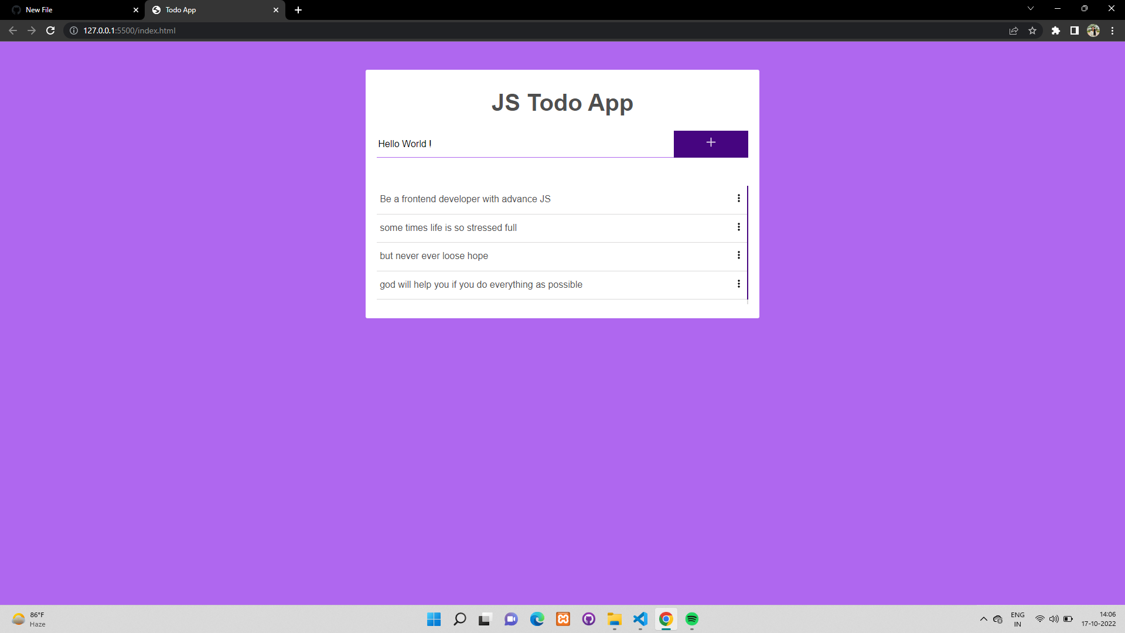1125x633 pixels.
Task: Open Spotify from the taskbar
Action: point(691,619)
